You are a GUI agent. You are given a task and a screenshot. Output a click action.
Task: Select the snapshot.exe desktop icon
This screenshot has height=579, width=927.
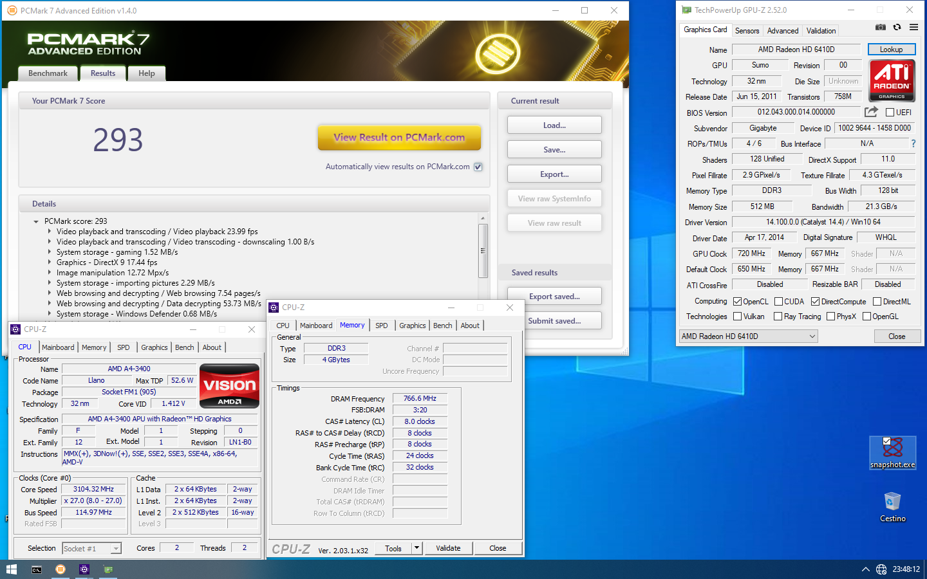tap(892, 453)
